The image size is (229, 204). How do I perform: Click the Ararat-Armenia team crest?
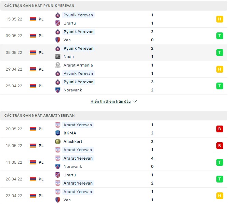point(58,65)
